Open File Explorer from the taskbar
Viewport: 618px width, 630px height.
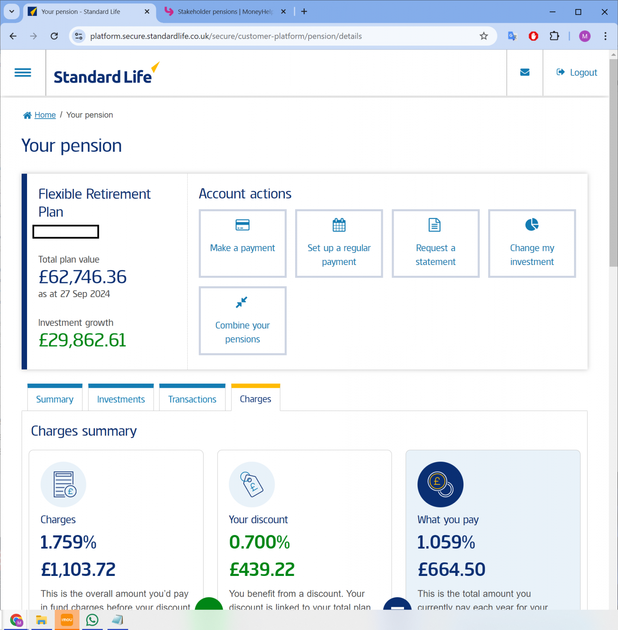42,620
